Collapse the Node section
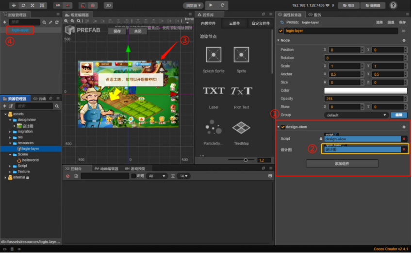 278,40
